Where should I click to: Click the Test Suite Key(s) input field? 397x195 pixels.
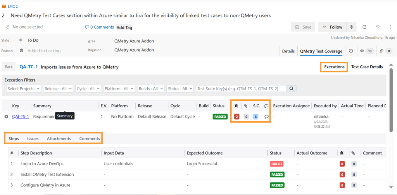[x=241, y=89]
